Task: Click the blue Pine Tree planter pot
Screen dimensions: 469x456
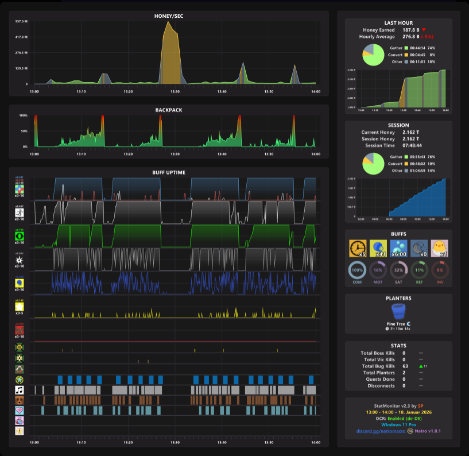Action: [x=398, y=311]
